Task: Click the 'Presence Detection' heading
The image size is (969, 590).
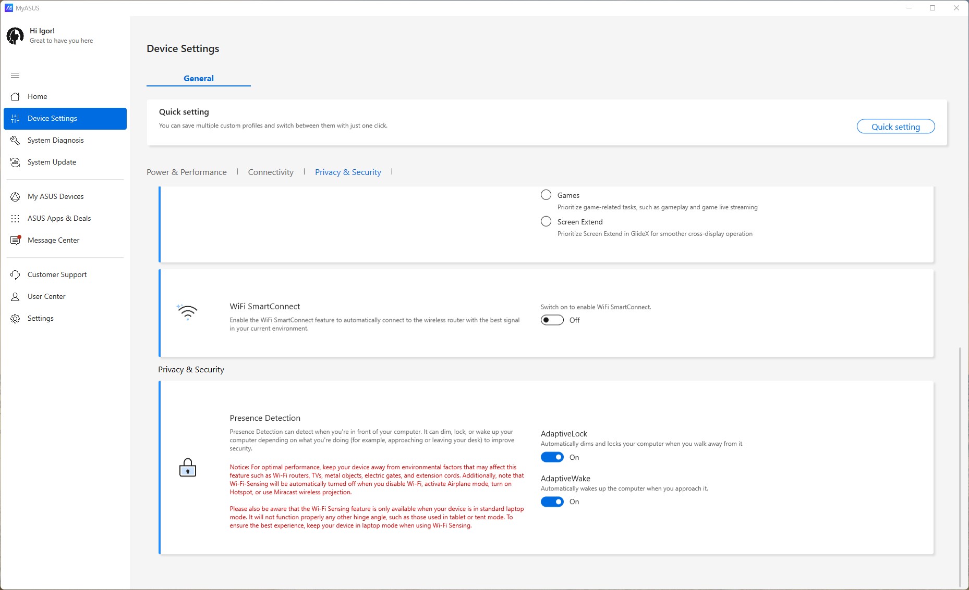Action: tap(265, 418)
